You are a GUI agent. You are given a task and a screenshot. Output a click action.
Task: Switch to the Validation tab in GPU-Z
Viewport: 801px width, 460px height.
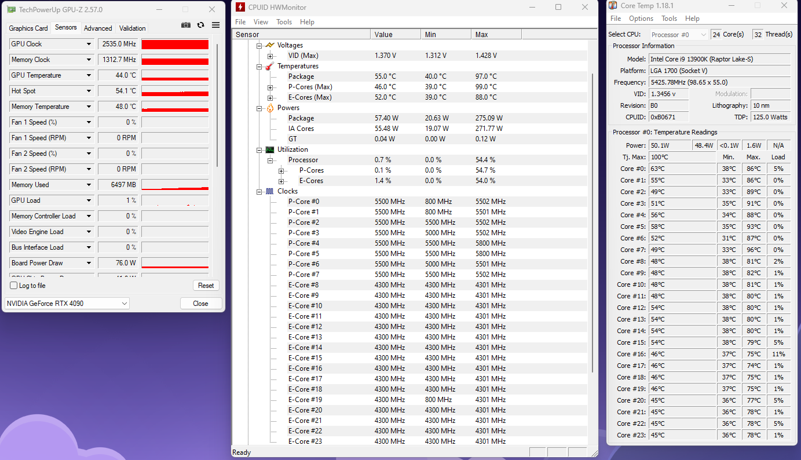point(132,28)
